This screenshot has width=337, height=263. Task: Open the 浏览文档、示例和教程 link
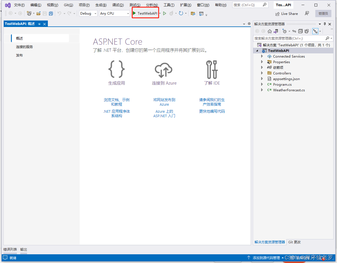pyautogui.click(x=117, y=102)
